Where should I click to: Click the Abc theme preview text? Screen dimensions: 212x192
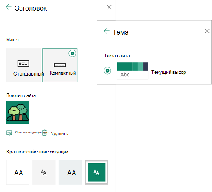tap(125, 75)
